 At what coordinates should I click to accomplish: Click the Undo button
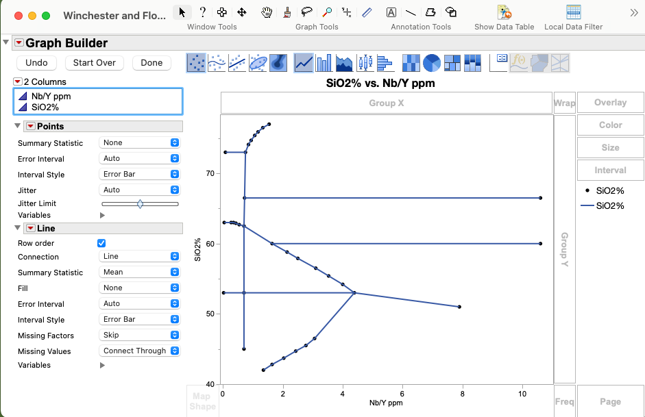tap(36, 63)
